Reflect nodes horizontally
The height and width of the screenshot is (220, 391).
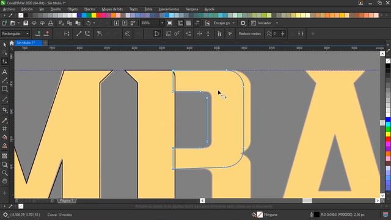(200, 34)
